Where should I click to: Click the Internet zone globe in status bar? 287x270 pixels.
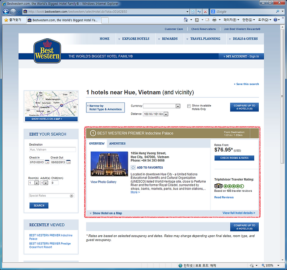click(x=181, y=266)
